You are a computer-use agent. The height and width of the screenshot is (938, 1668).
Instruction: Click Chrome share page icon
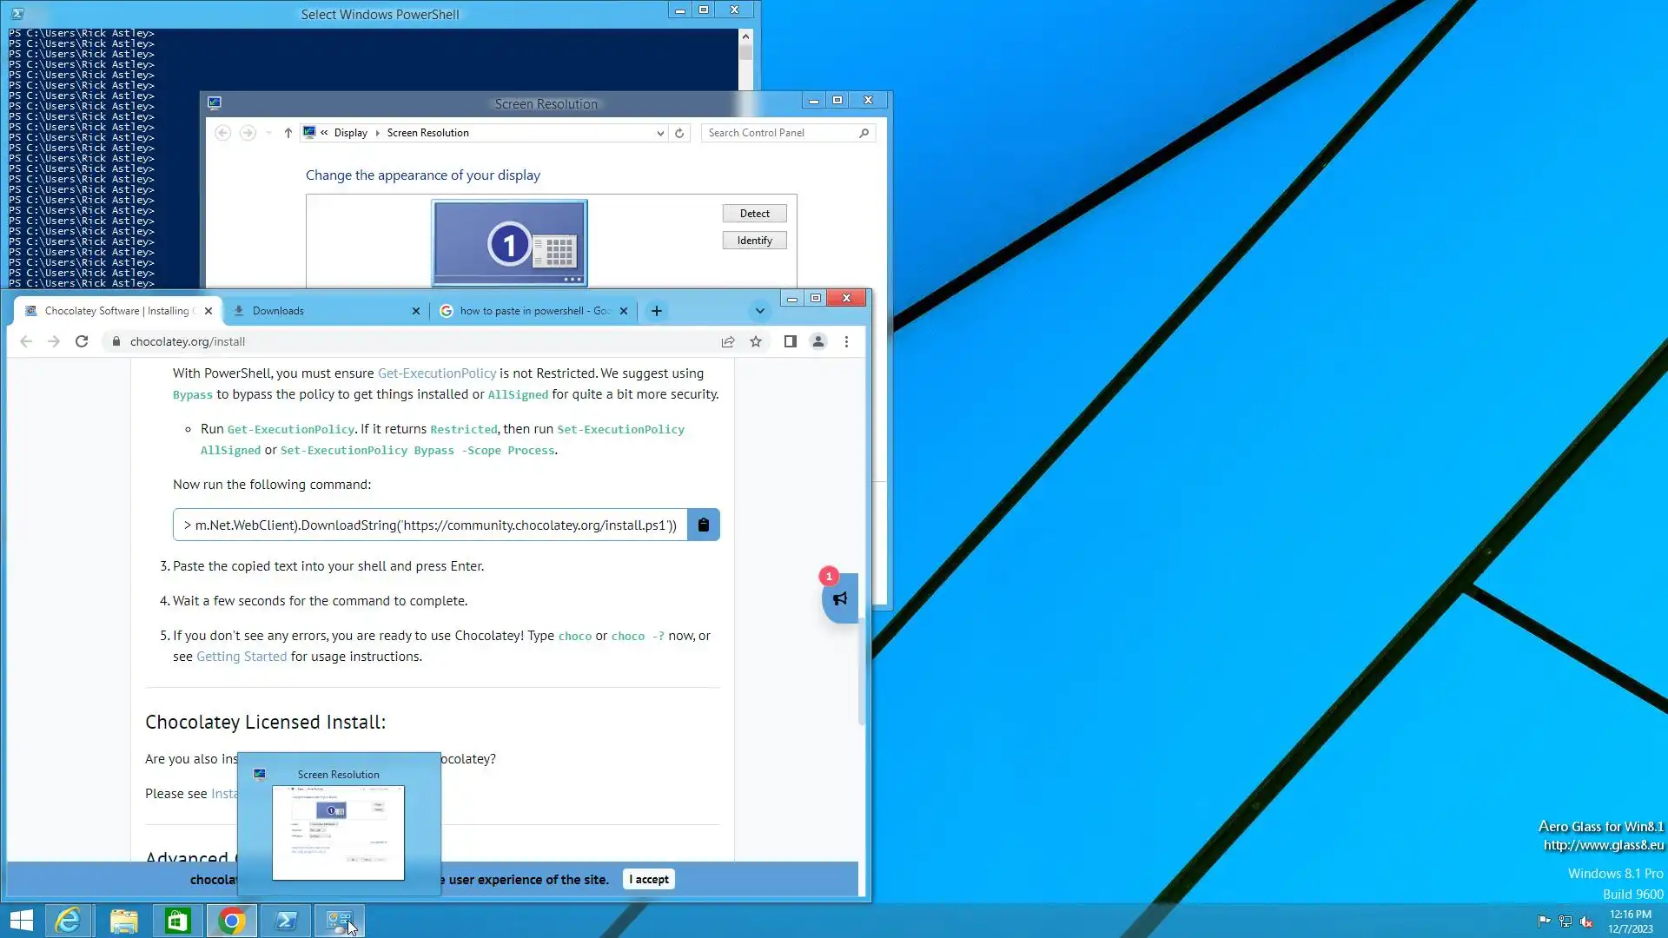pyautogui.click(x=728, y=341)
